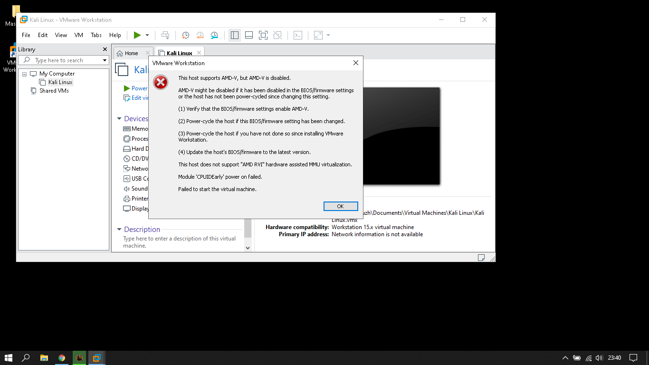Image resolution: width=649 pixels, height=365 pixels.
Task: Take a snapshot using the toolbar icon
Action: [185, 35]
